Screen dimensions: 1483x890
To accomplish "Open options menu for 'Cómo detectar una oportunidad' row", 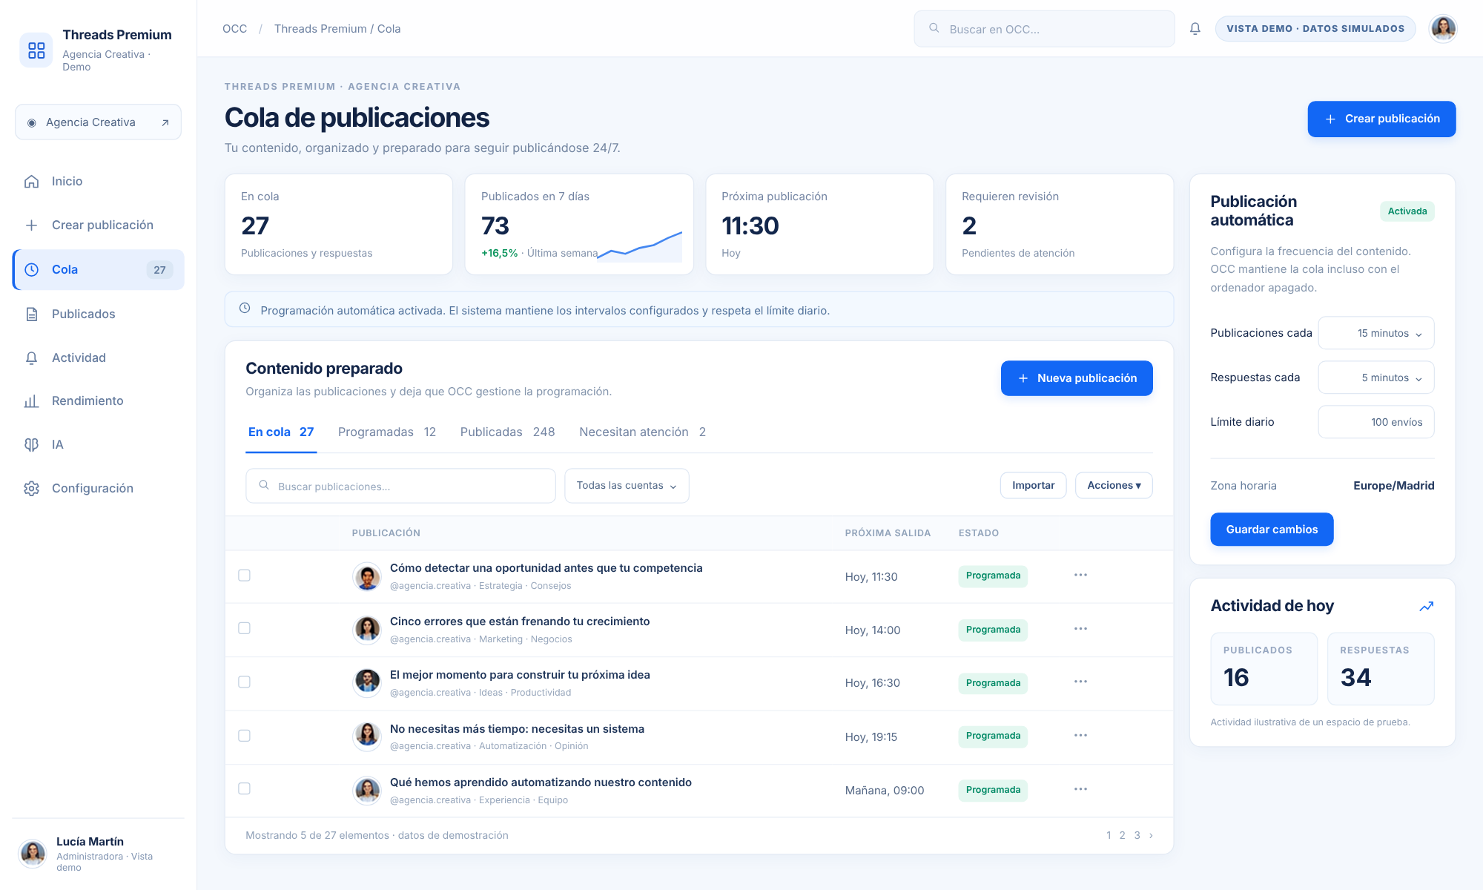I will 1080,576.
